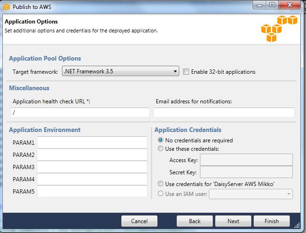The image size is (306, 233).
Task: Click the Publish to AWS title bar icon
Action: (x=7, y=7)
